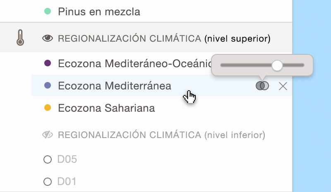Select the D05 radio circle

tap(48, 159)
